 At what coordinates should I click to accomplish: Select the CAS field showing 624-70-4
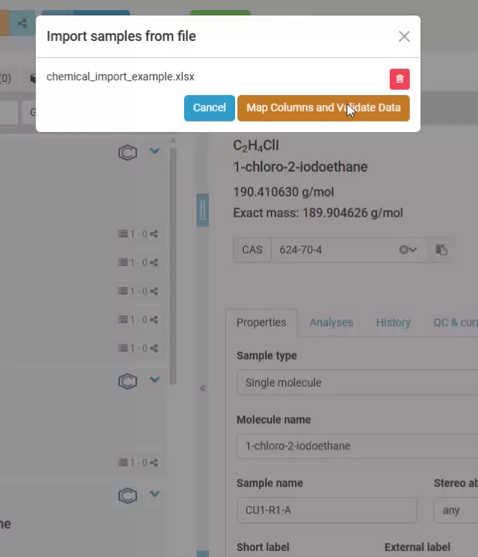click(x=349, y=250)
